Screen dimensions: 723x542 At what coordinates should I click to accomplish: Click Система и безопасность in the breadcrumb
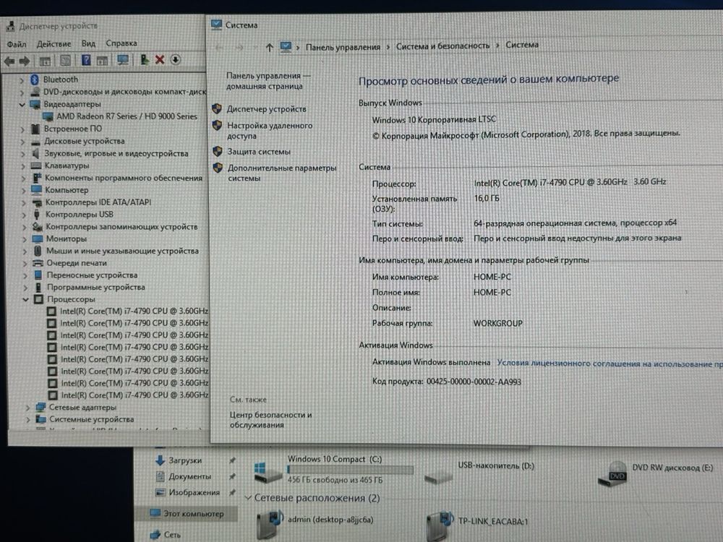442,46
